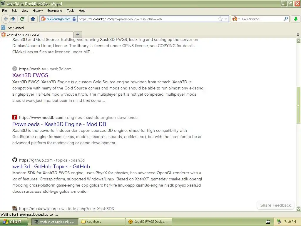This screenshot has width=301, height=226.
Task: Open a new tab with plus button
Action: pos(78,35)
